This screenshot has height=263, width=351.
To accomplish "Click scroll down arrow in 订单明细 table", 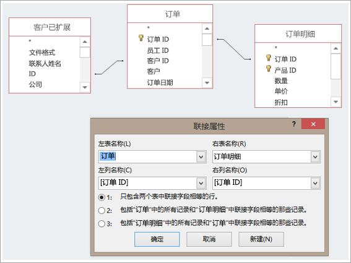I will tap(336, 102).
